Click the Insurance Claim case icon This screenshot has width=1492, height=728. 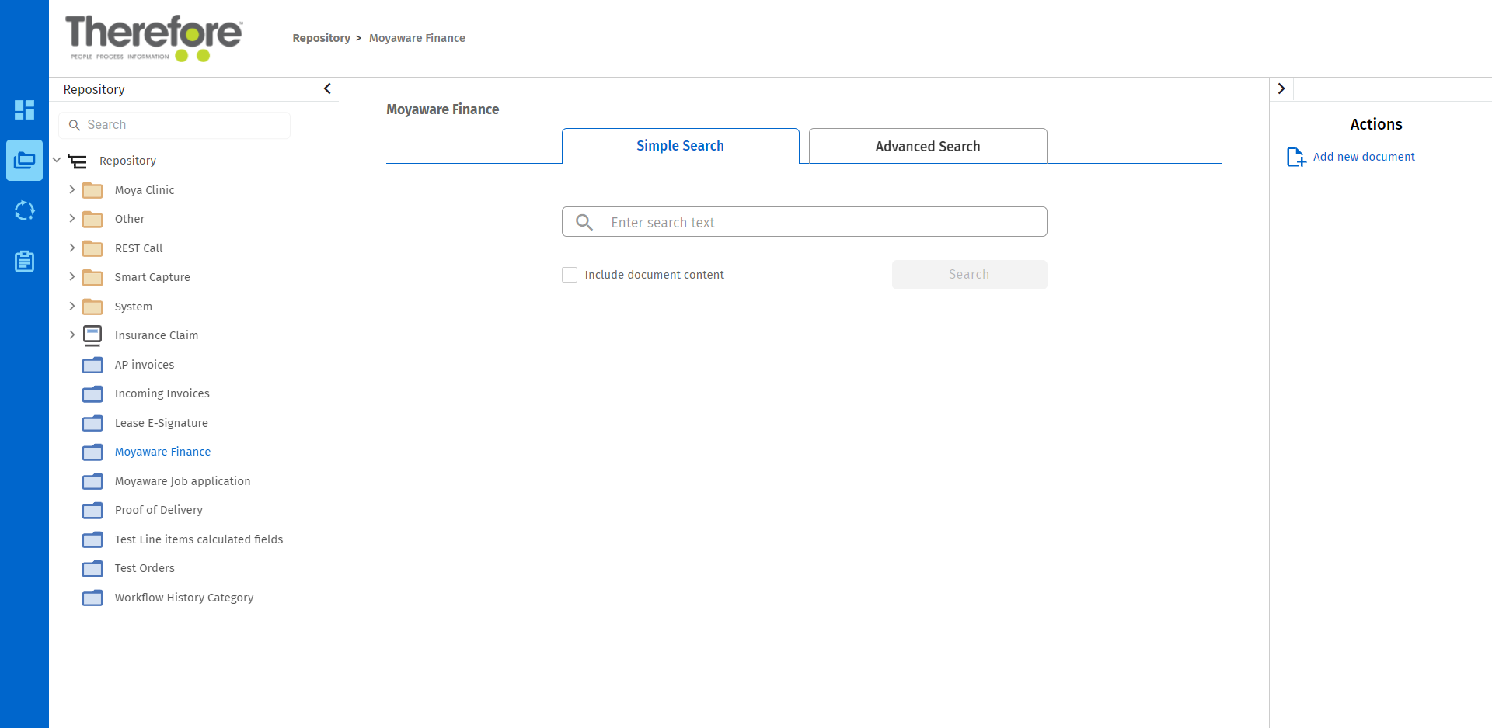(92, 335)
